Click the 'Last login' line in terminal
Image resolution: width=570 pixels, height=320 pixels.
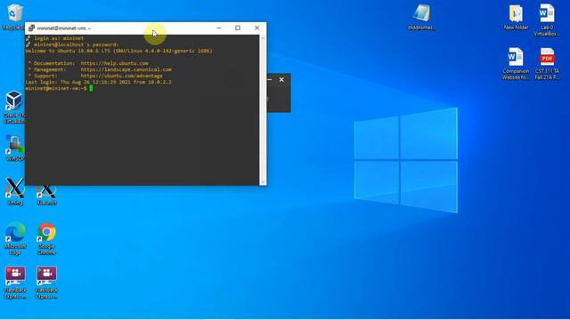tap(98, 82)
